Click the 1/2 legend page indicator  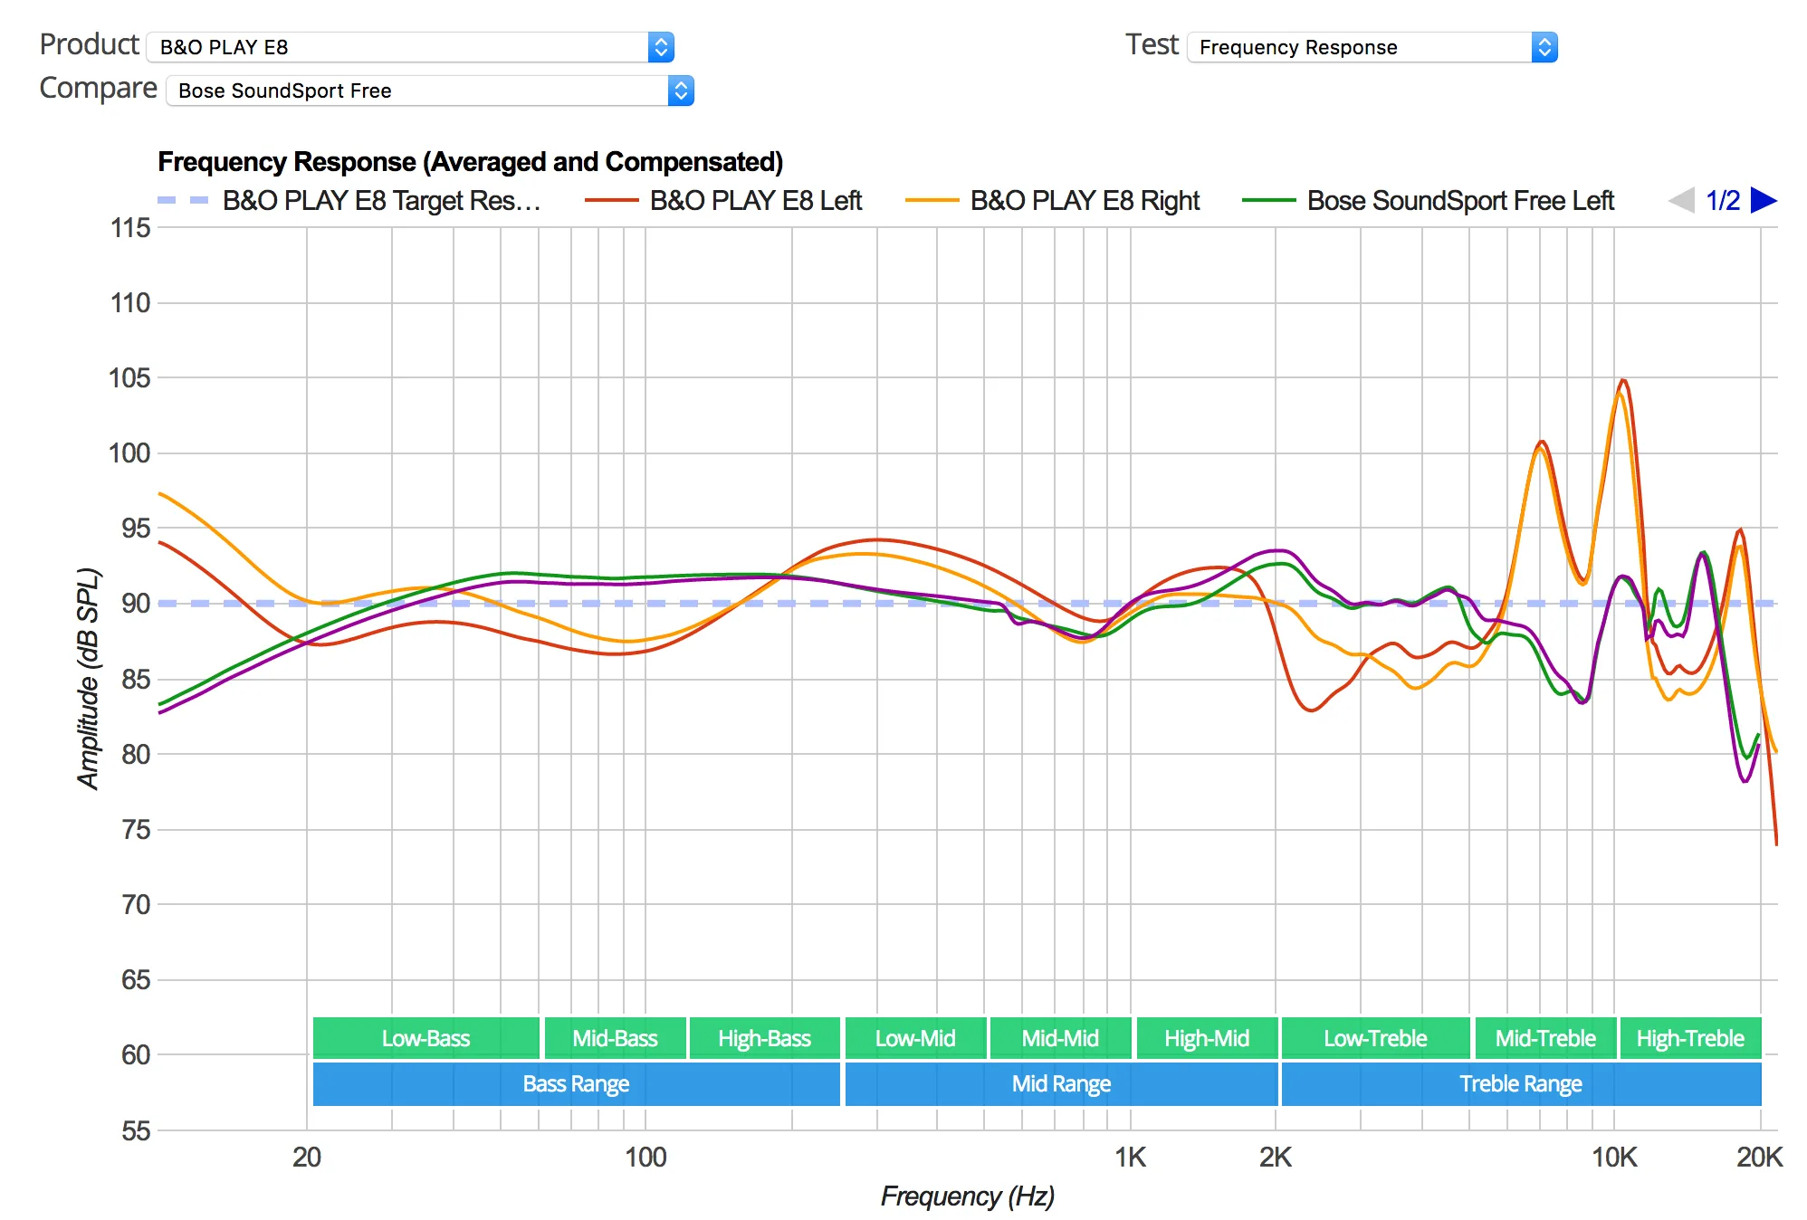coord(1723,201)
